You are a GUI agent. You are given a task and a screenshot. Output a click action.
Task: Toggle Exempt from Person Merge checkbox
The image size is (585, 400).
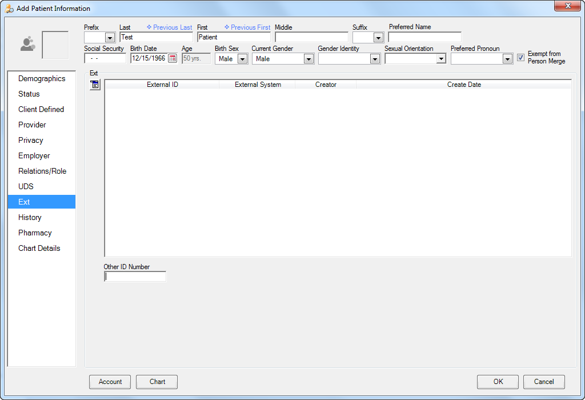point(520,58)
